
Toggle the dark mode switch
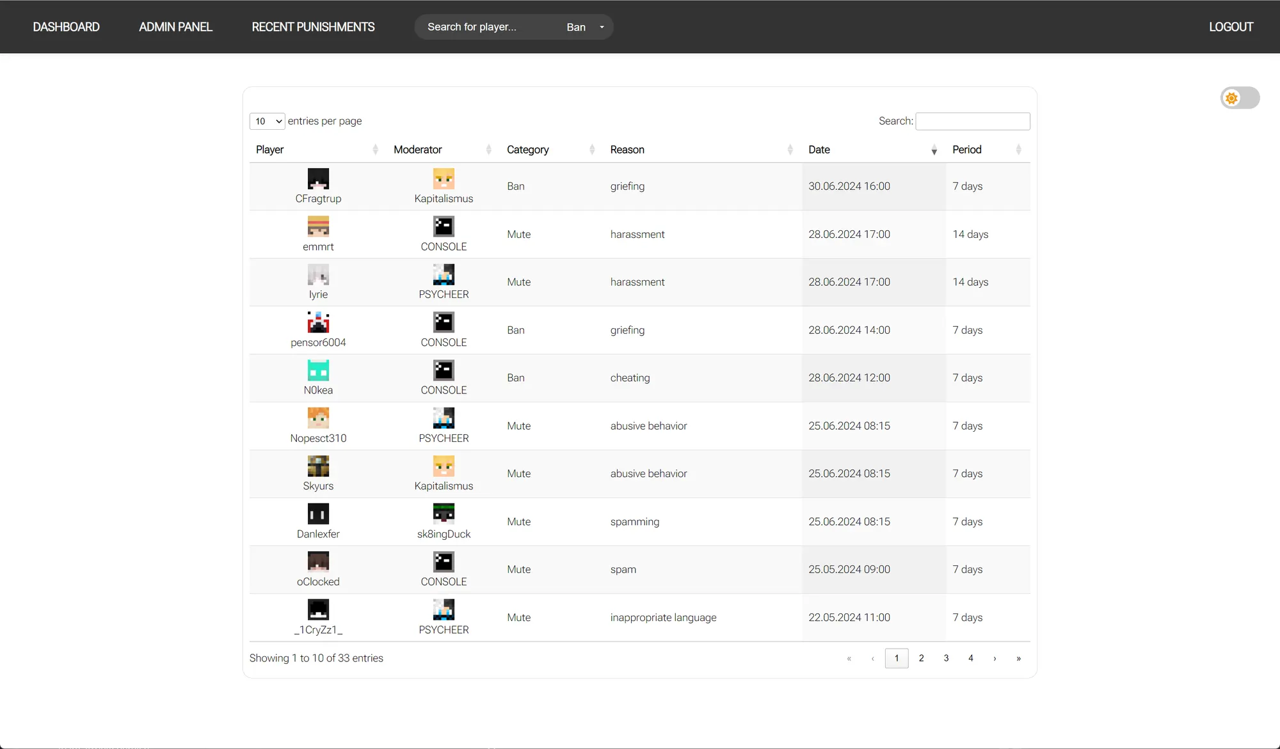click(1240, 98)
